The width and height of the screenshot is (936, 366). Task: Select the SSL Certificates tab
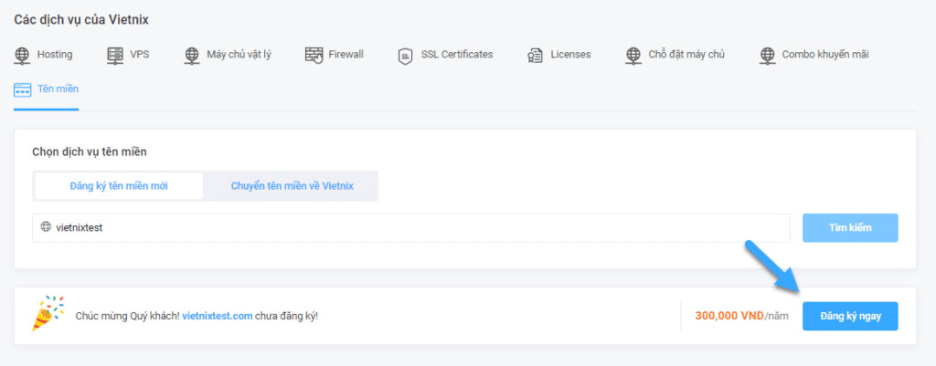pyautogui.click(x=445, y=55)
